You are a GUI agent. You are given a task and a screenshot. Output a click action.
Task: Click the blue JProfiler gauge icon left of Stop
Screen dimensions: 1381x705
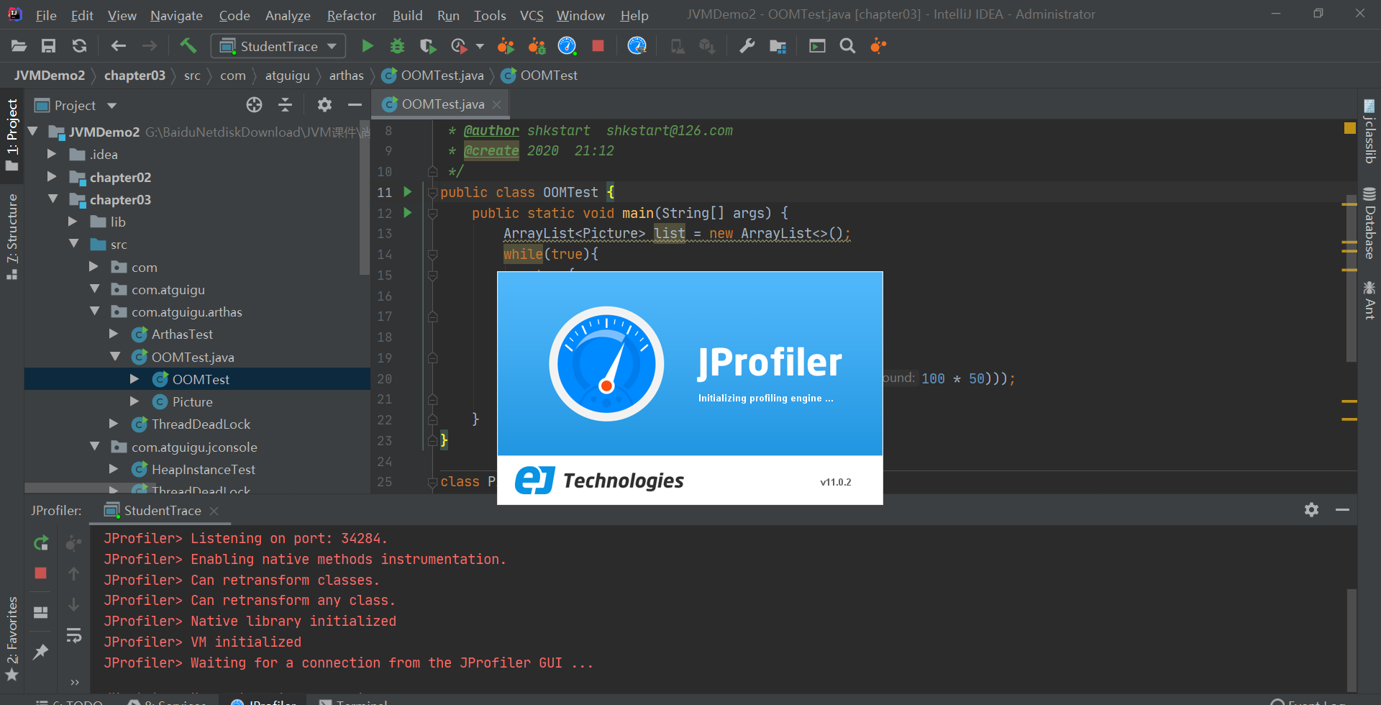pyautogui.click(x=567, y=47)
